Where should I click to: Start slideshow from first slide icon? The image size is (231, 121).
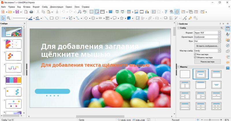pyautogui.click(x=117, y=12)
